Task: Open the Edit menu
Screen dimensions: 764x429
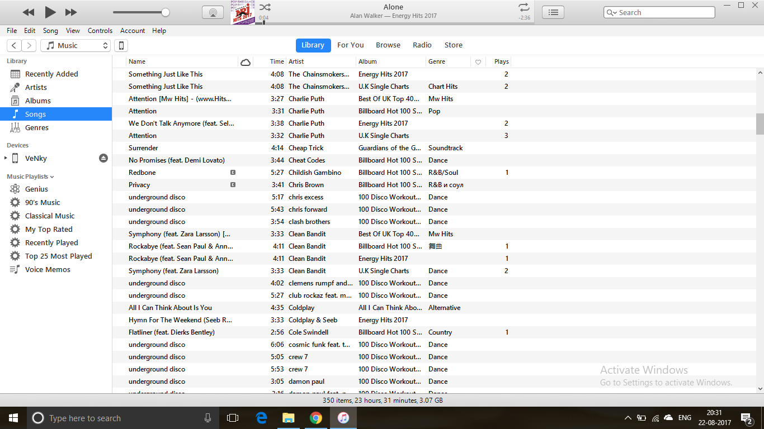Action: (30, 31)
